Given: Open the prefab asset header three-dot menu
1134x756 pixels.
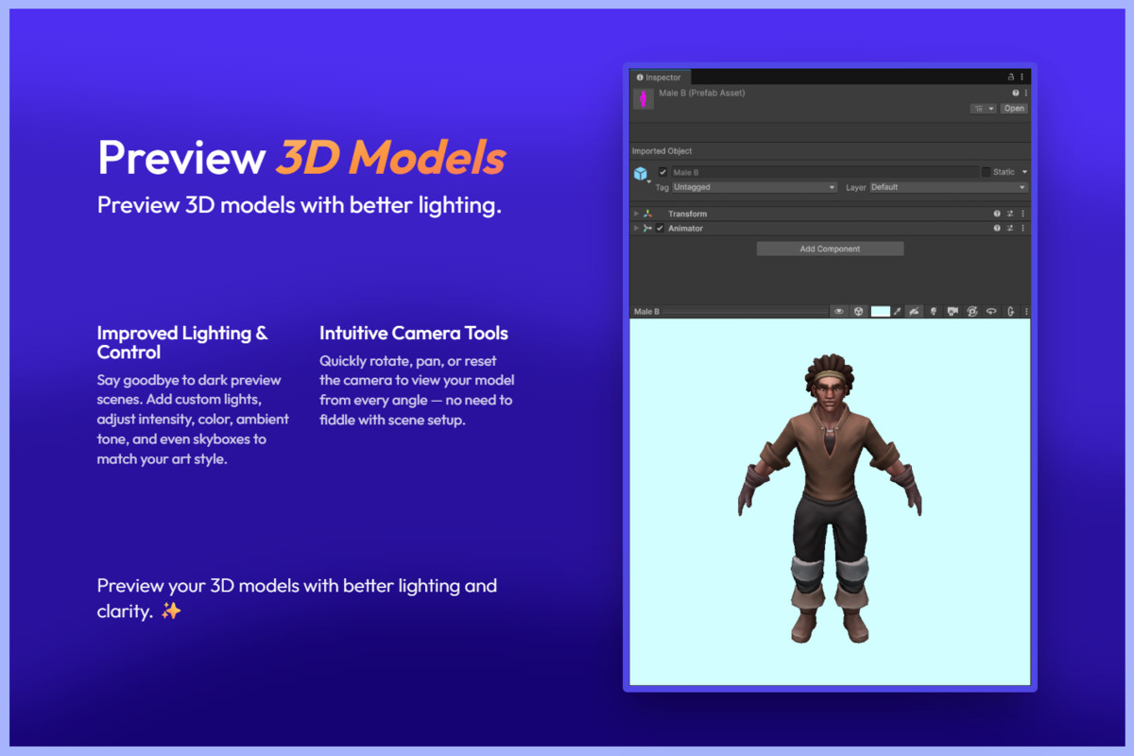Looking at the screenshot, I should point(1026,93).
